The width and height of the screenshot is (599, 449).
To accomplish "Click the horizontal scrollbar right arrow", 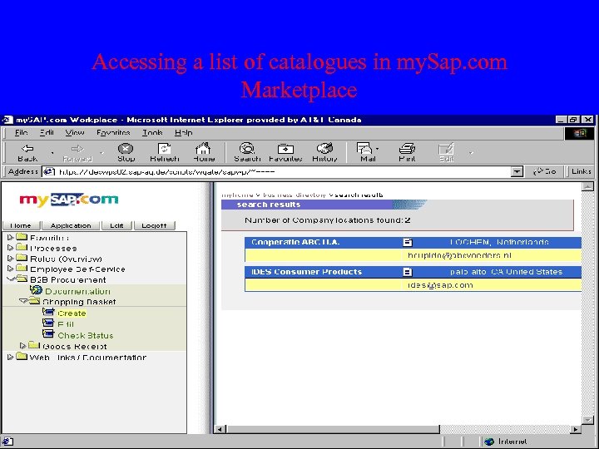I will pyautogui.click(x=576, y=429).
